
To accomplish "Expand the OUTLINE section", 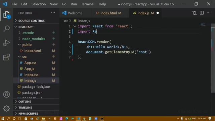I will pyautogui.click(x=36, y=102).
